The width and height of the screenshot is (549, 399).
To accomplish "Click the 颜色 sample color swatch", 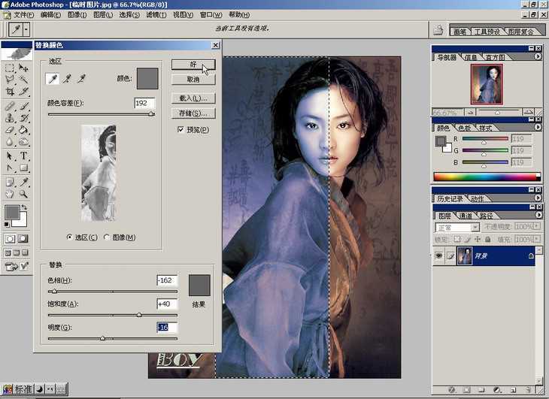I will (x=147, y=79).
